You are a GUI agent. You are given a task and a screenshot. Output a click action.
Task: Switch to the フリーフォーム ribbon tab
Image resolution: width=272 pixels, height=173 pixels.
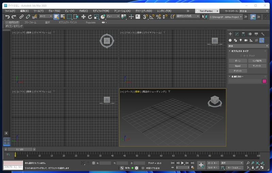point(30,22)
